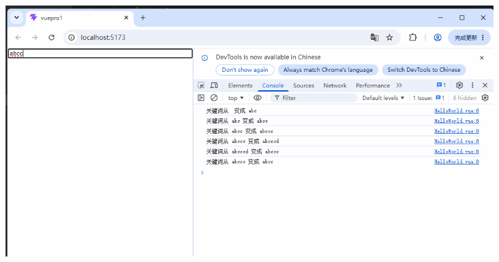Go back to the previous page
This screenshot has width=499, height=262.
click(x=18, y=37)
